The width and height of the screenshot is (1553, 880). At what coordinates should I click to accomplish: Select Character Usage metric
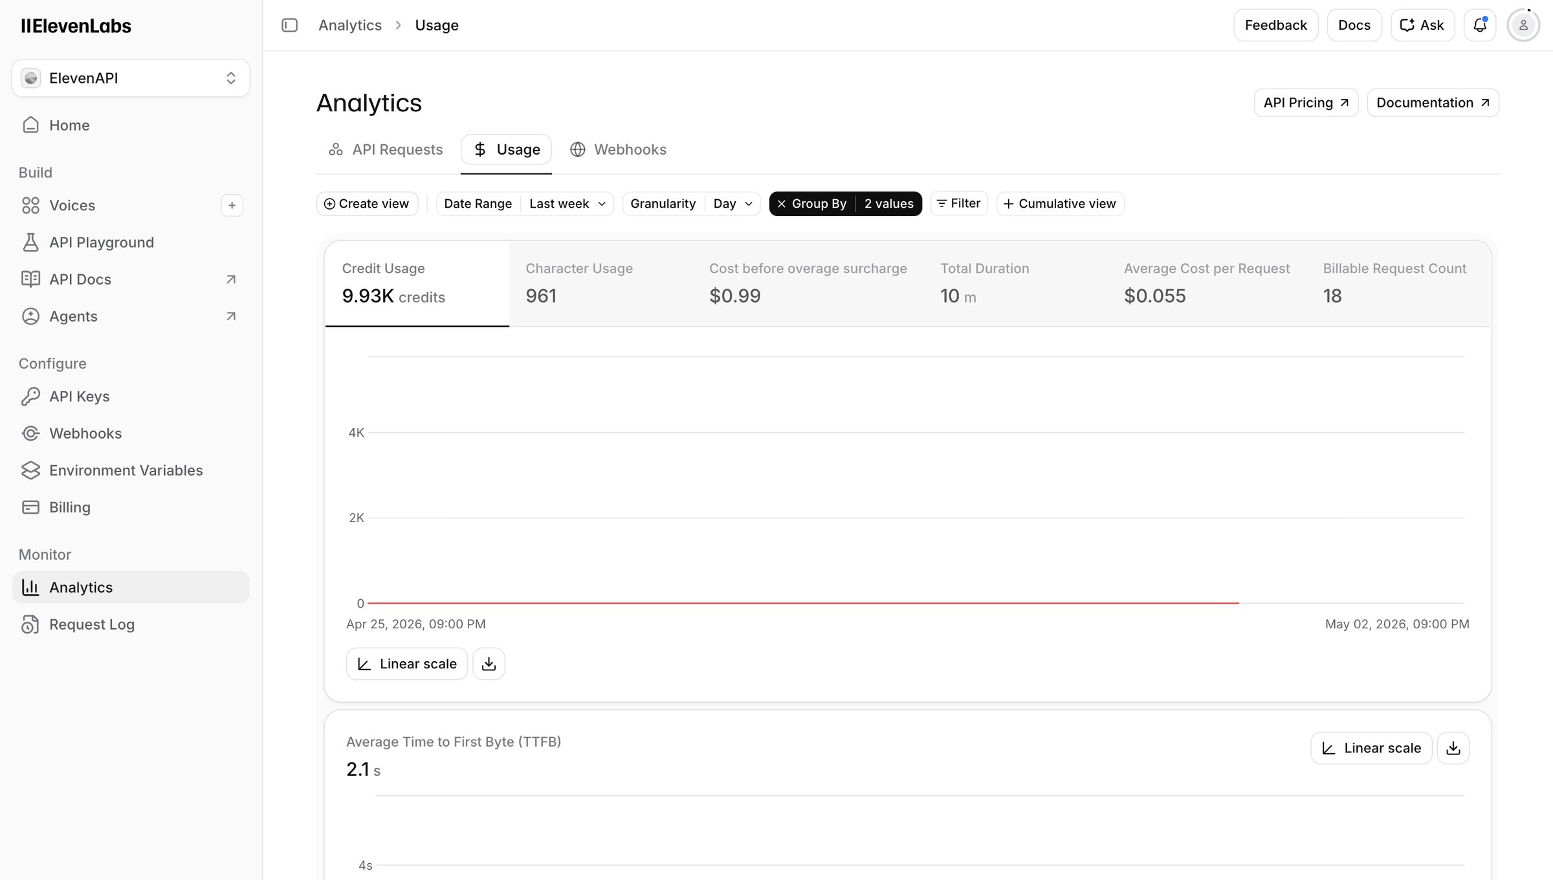(x=601, y=284)
